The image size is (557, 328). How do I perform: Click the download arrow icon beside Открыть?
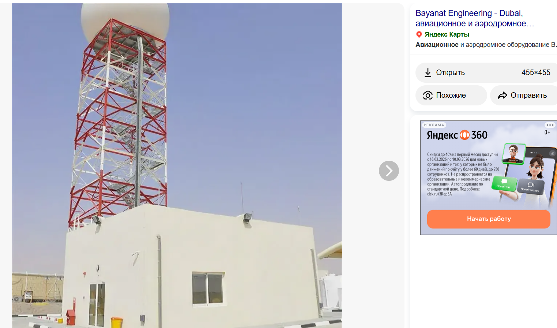coord(428,72)
